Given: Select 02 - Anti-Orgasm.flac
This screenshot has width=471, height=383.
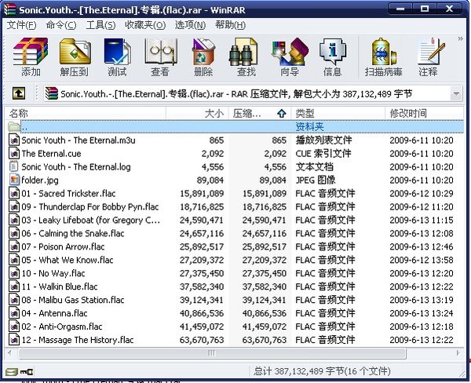Looking at the screenshot, I should (x=235, y=326).
